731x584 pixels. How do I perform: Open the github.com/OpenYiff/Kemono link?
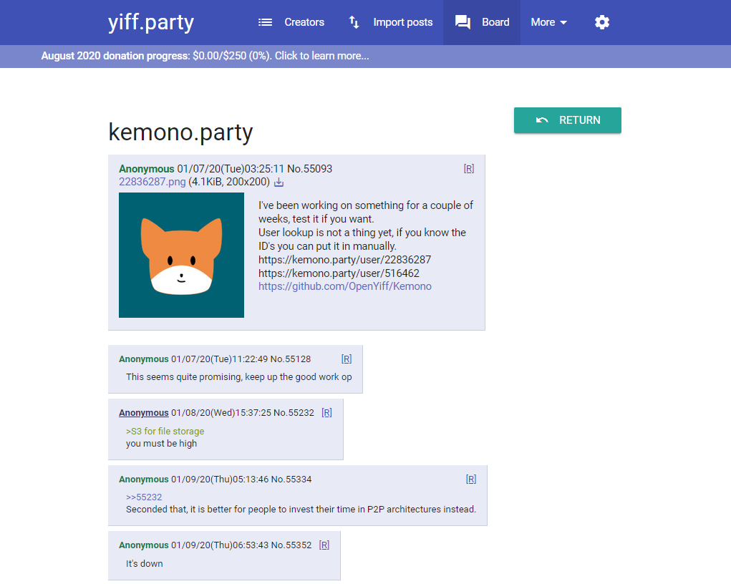345,286
